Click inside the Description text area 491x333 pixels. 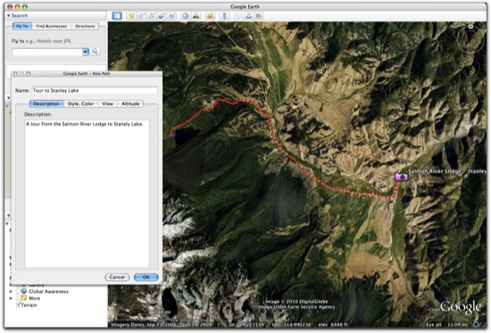click(x=87, y=194)
